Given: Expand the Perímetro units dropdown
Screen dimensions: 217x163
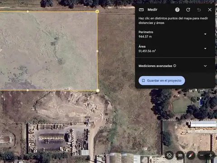Looking at the screenshot, I should tap(205, 34).
